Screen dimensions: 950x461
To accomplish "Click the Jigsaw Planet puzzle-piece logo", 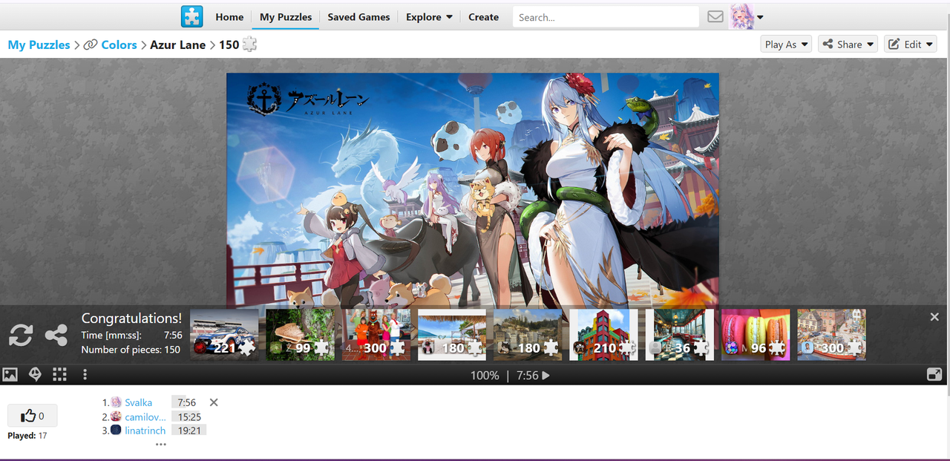I will (x=191, y=16).
